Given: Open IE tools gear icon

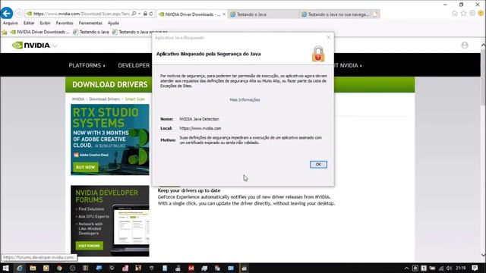Looking at the screenshot, I should (472, 14).
